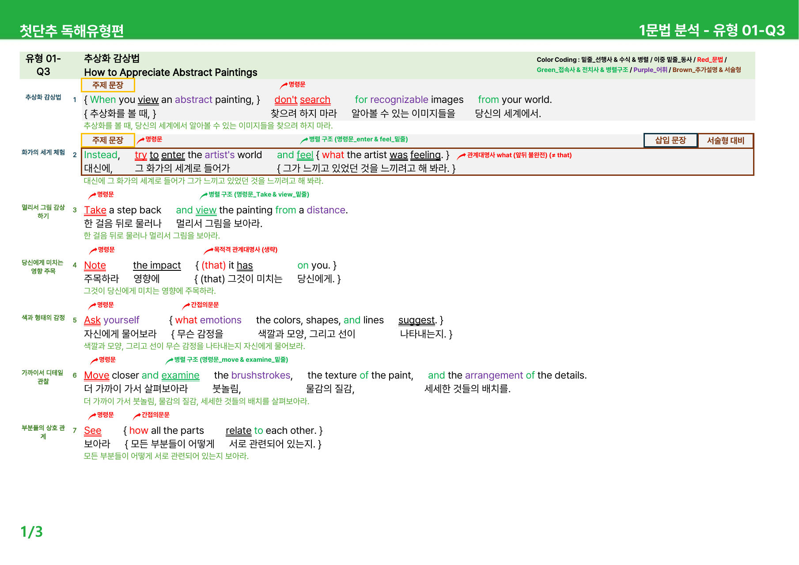Click the red phrase "don't search"

click(303, 100)
